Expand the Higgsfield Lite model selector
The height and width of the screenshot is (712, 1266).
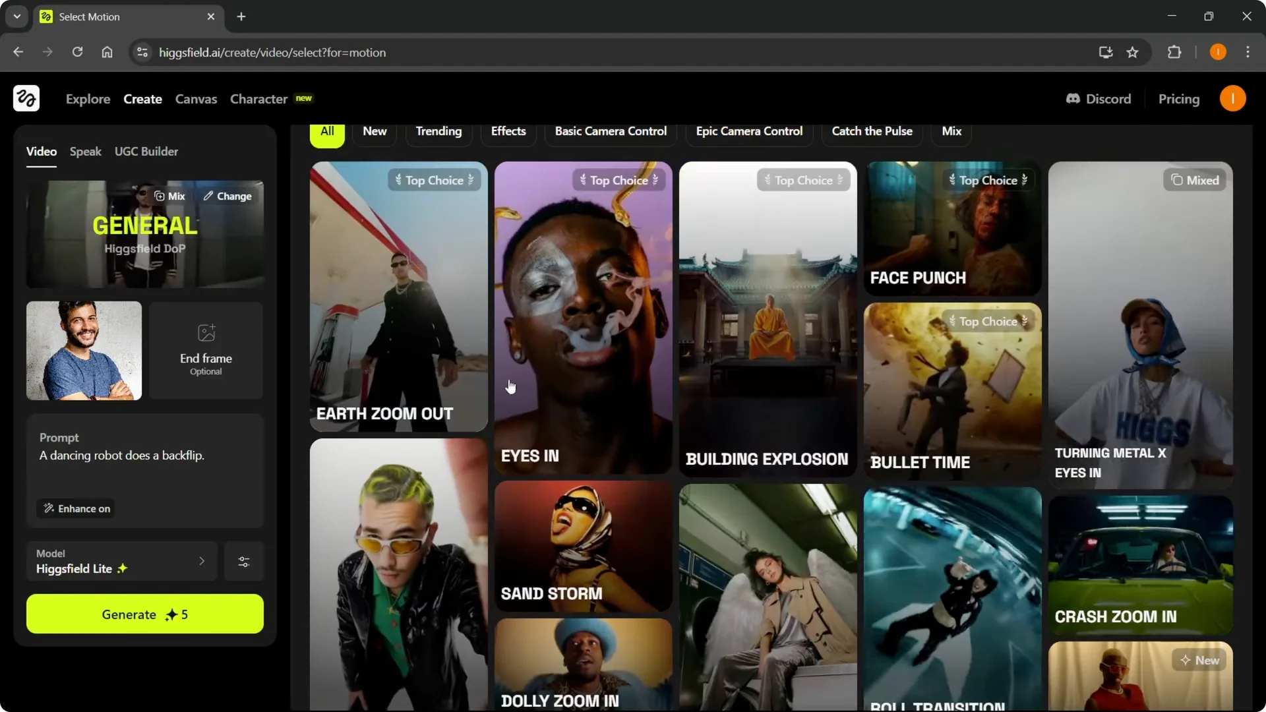tap(121, 561)
